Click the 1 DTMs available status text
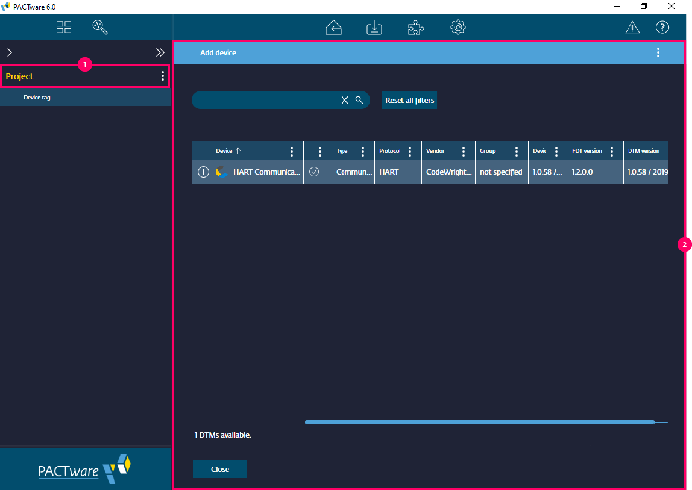 coord(223,435)
